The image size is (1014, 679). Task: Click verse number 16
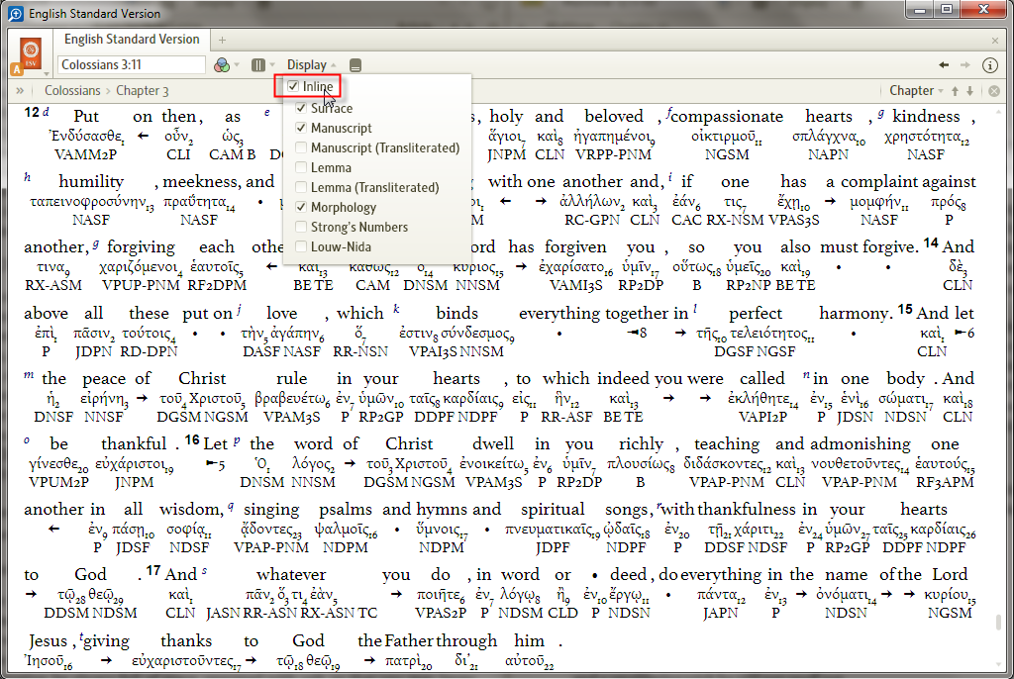click(x=192, y=439)
